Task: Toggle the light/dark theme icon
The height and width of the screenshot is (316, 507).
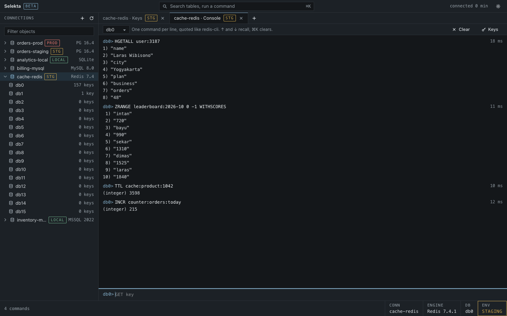Action: (498, 6)
